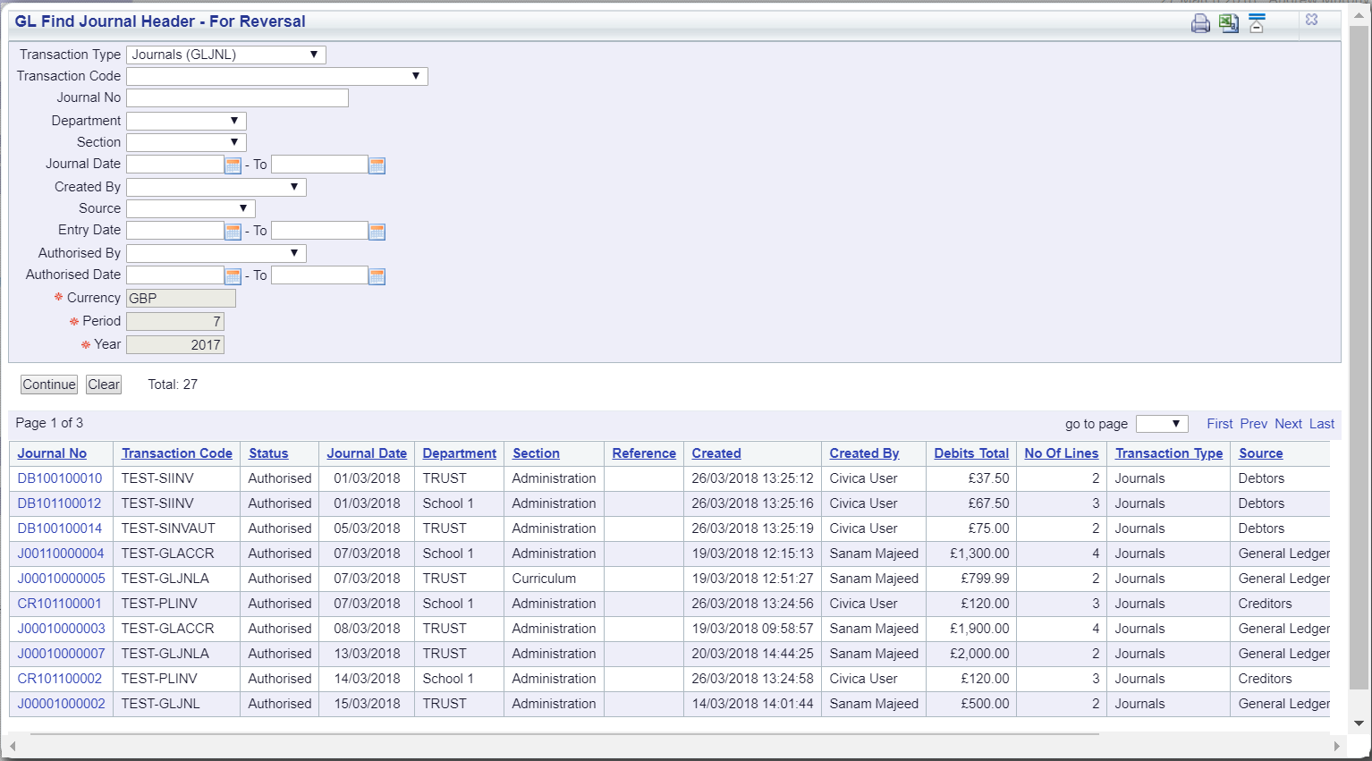
Task: Collapse the search criteria panel icon
Action: pos(1257,23)
